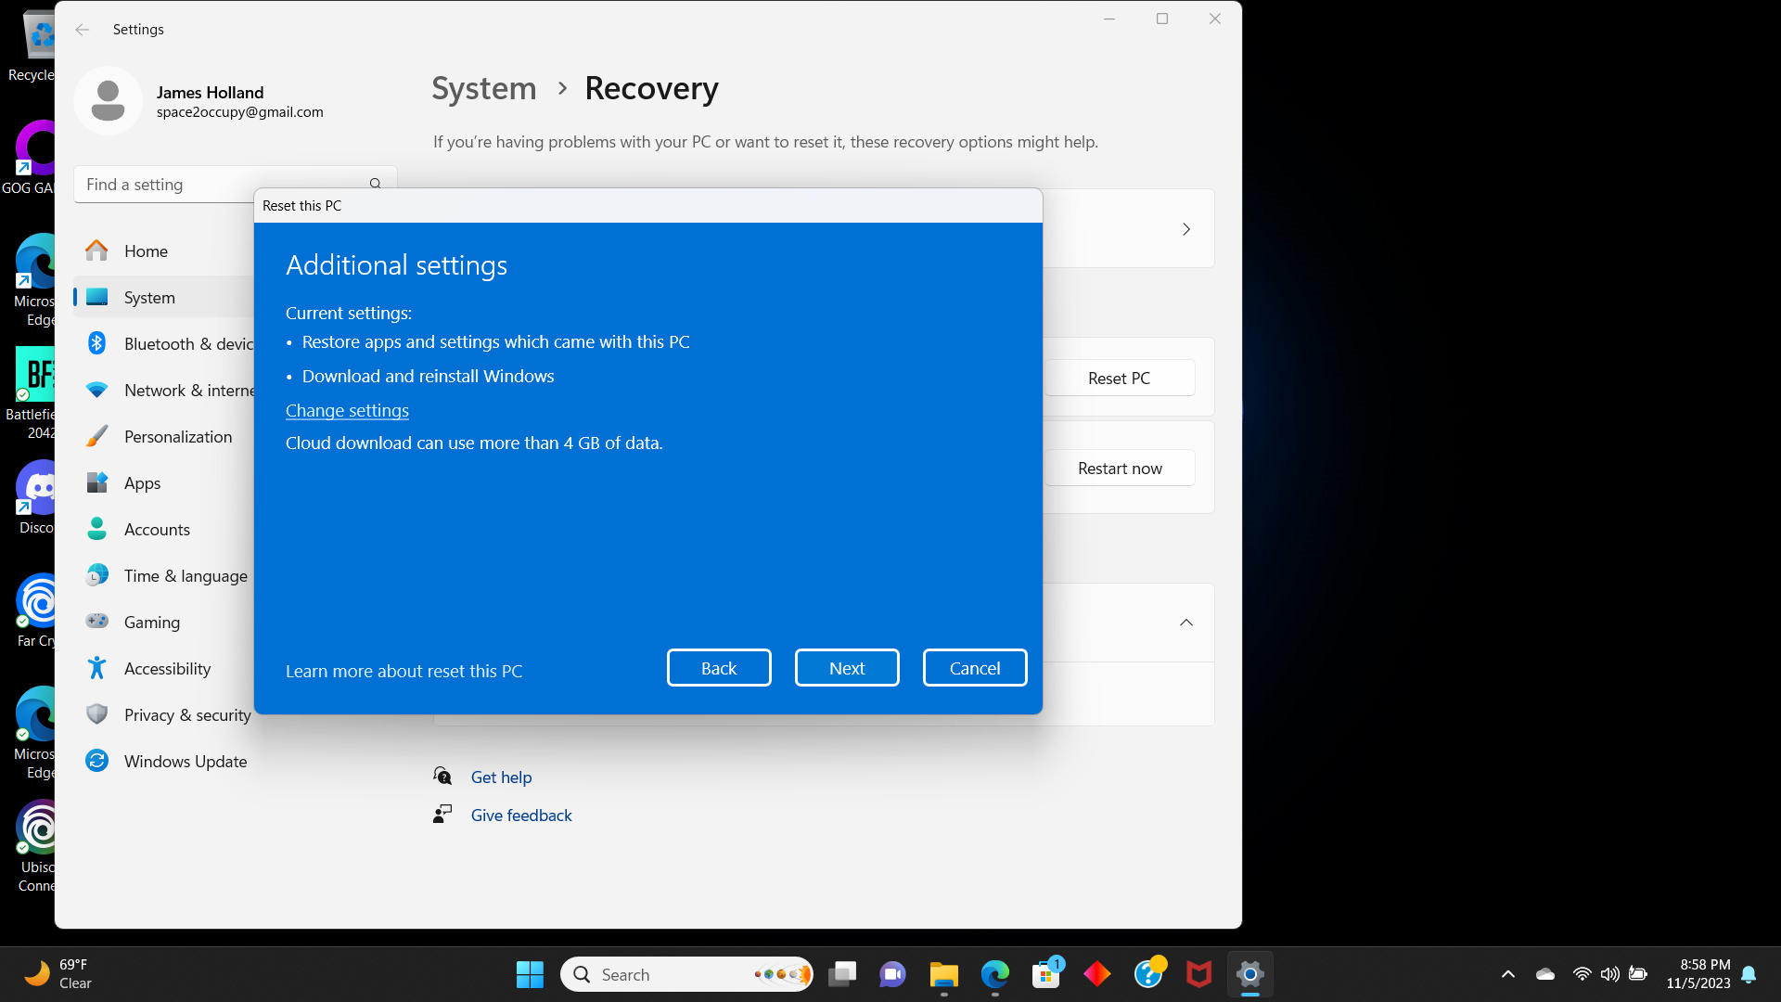Select System in the settings sidebar
This screenshot has height=1002, width=1781.
[x=149, y=296]
